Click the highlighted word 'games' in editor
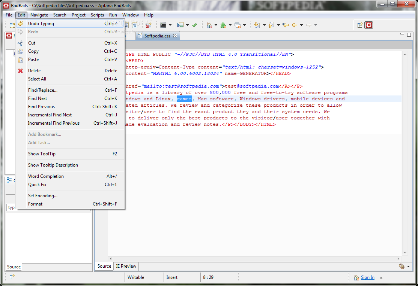The width and height of the screenshot is (418, 286). (184, 99)
